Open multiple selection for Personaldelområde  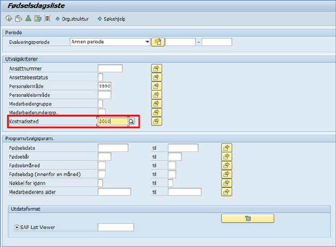tap(157, 95)
